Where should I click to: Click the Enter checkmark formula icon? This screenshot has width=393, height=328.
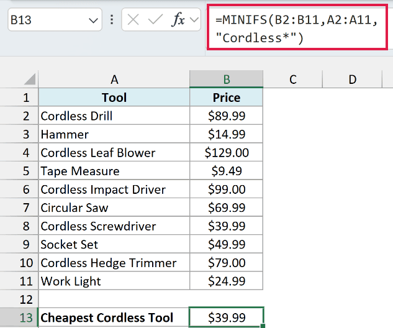click(155, 19)
